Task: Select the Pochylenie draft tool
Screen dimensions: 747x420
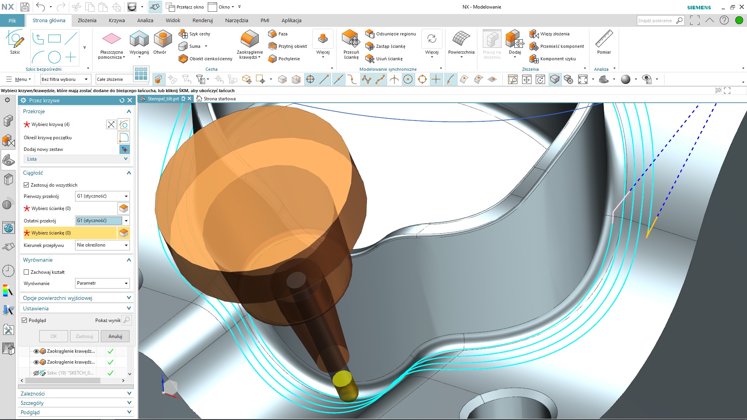Action: 284,59
